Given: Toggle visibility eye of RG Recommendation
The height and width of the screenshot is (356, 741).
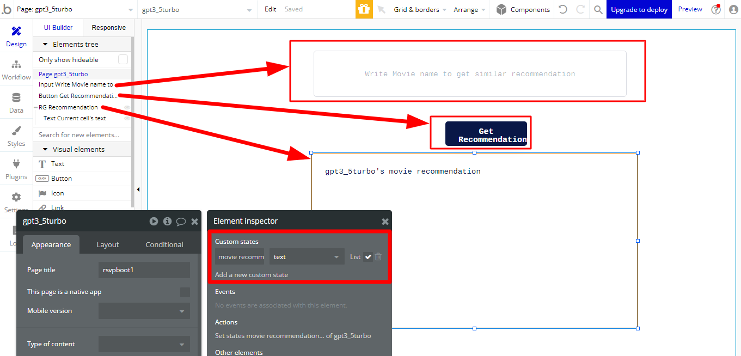Looking at the screenshot, I should [x=127, y=107].
